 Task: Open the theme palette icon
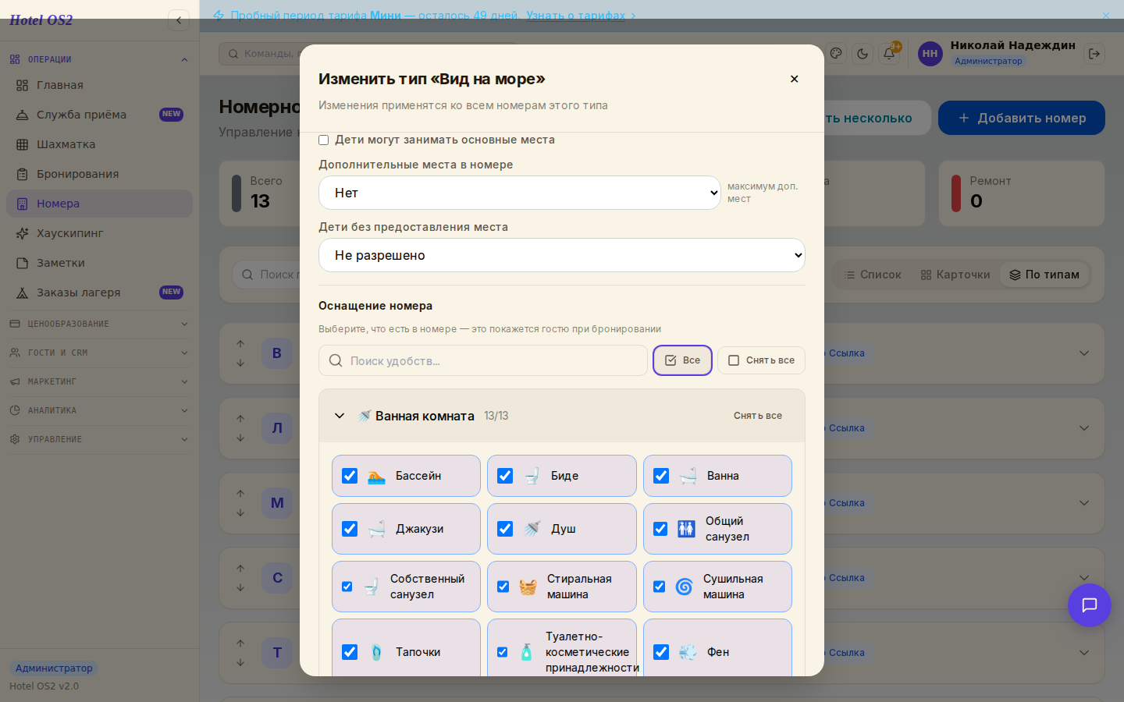pos(835,54)
